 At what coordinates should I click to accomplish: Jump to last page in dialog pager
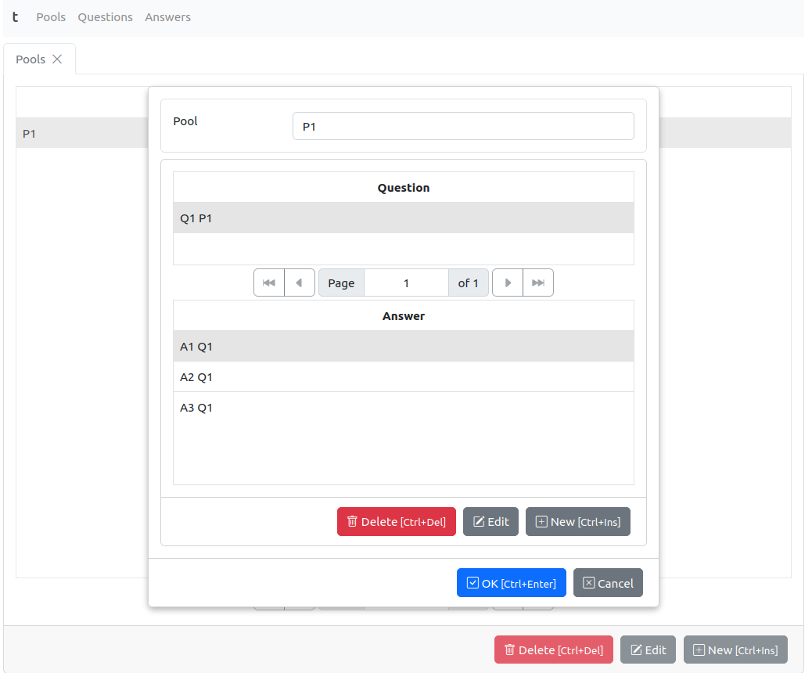click(538, 283)
